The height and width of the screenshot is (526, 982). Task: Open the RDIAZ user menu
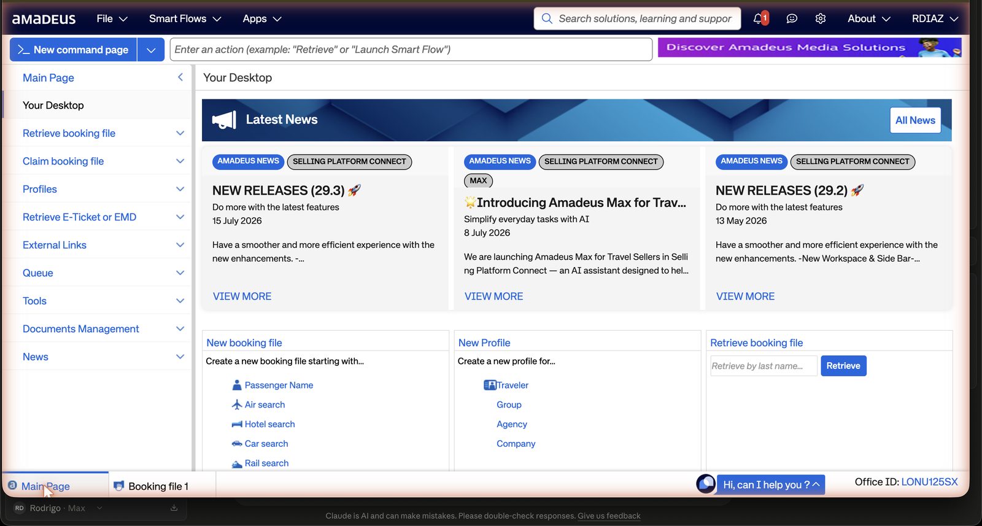tap(935, 18)
